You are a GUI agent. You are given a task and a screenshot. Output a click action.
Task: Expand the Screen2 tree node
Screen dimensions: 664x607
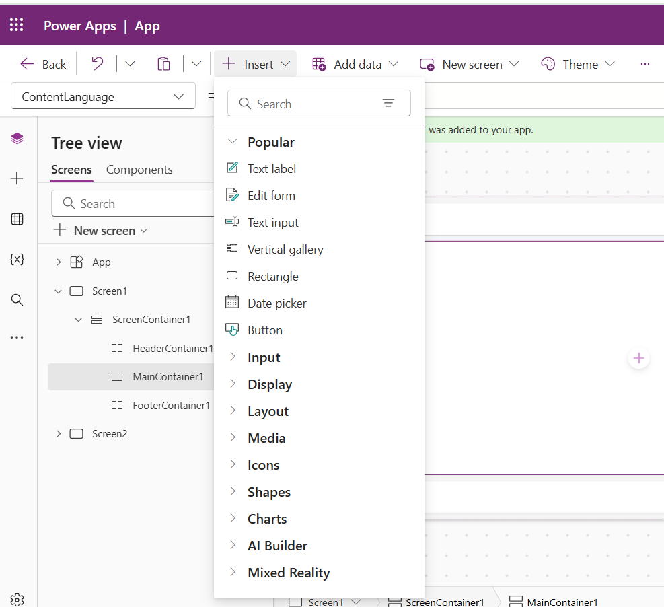click(x=59, y=434)
